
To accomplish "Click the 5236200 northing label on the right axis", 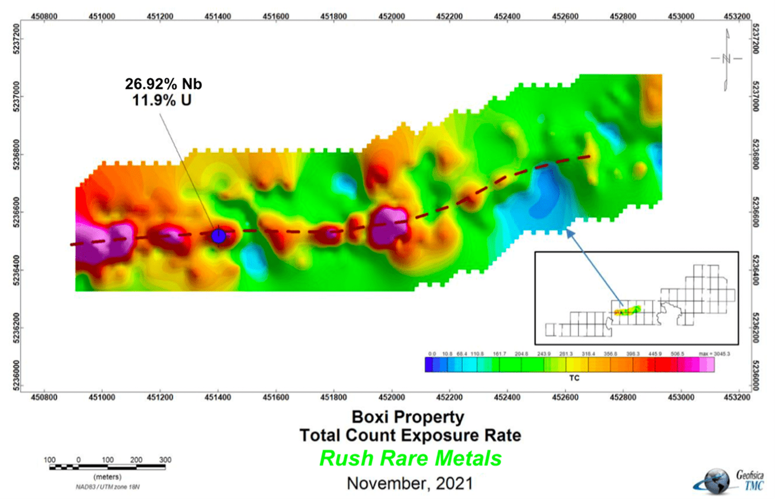I will (756, 328).
